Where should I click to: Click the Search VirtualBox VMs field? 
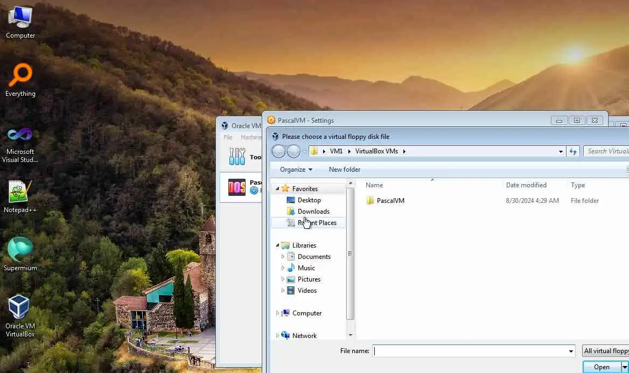click(x=606, y=151)
